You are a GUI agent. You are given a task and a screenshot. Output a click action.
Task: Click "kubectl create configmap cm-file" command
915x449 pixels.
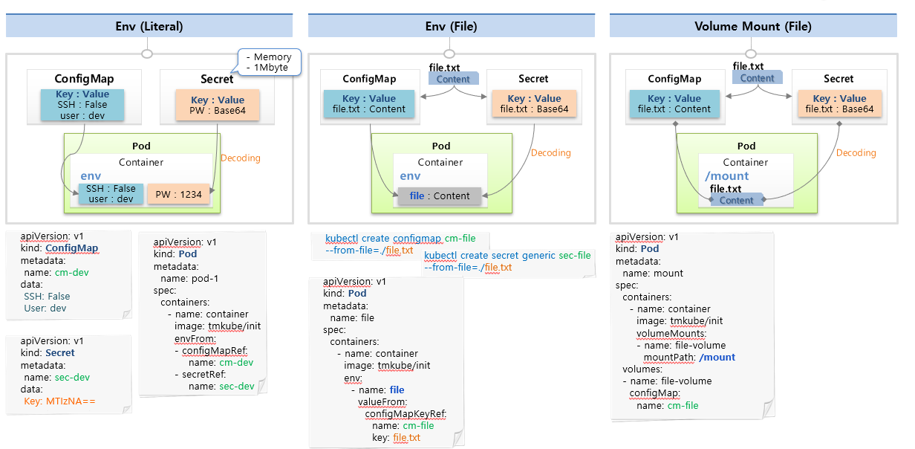coord(400,239)
